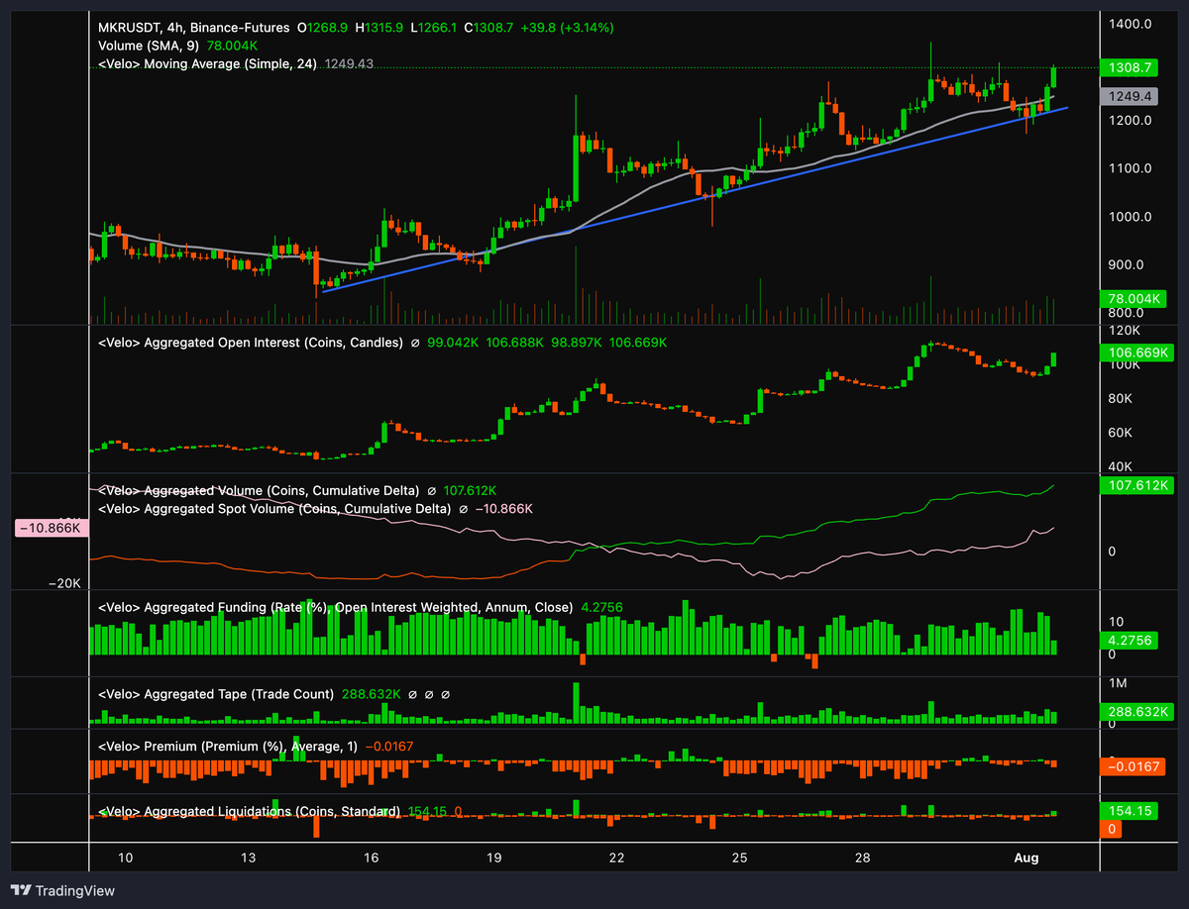Click the 900.0 price axis label
Screen dimensions: 1189x909
click(x=1127, y=265)
